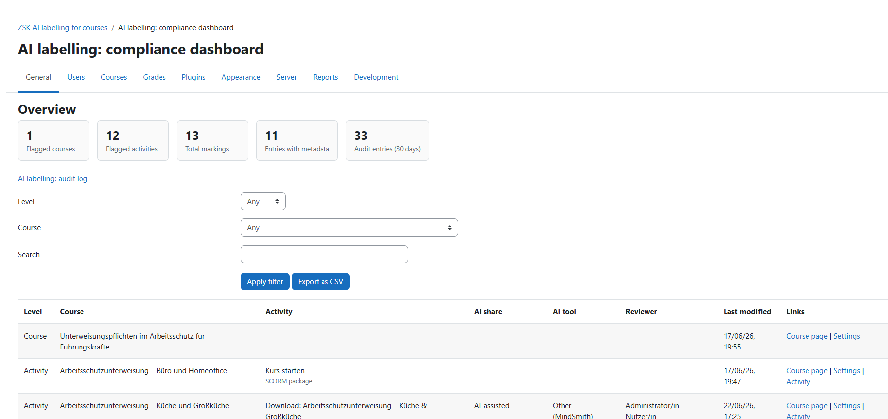Image resolution: width=888 pixels, height=419 pixels.
Task: Click the Apply filter button
Action: click(x=265, y=281)
